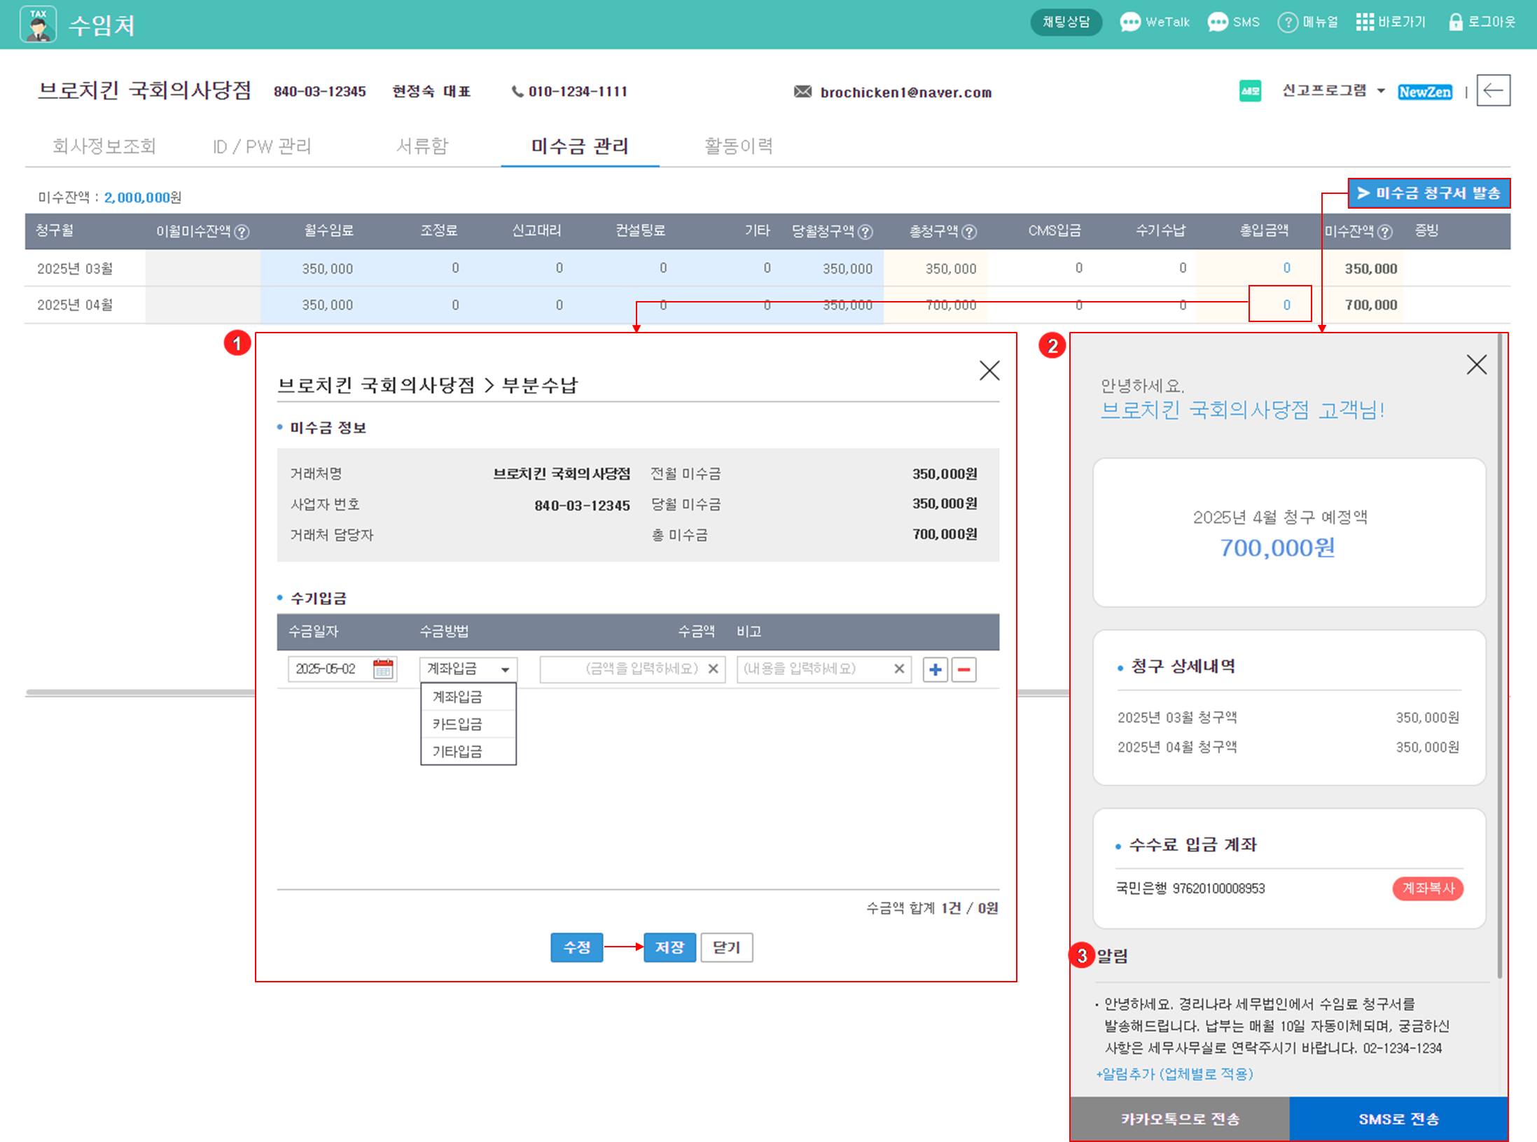This screenshot has width=1537, height=1142.
Task: Open the 활동이력 tab
Action: (738, 146)
